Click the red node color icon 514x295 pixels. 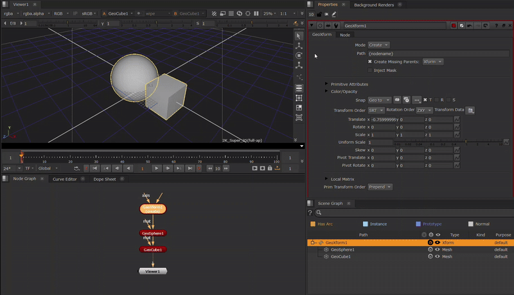454,26
